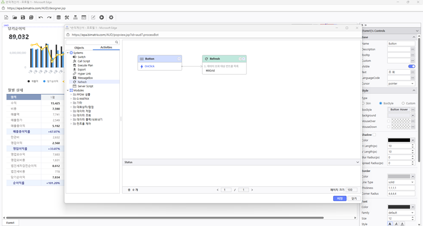
Task: Select the Export activity item
Action: click(81, 69)
